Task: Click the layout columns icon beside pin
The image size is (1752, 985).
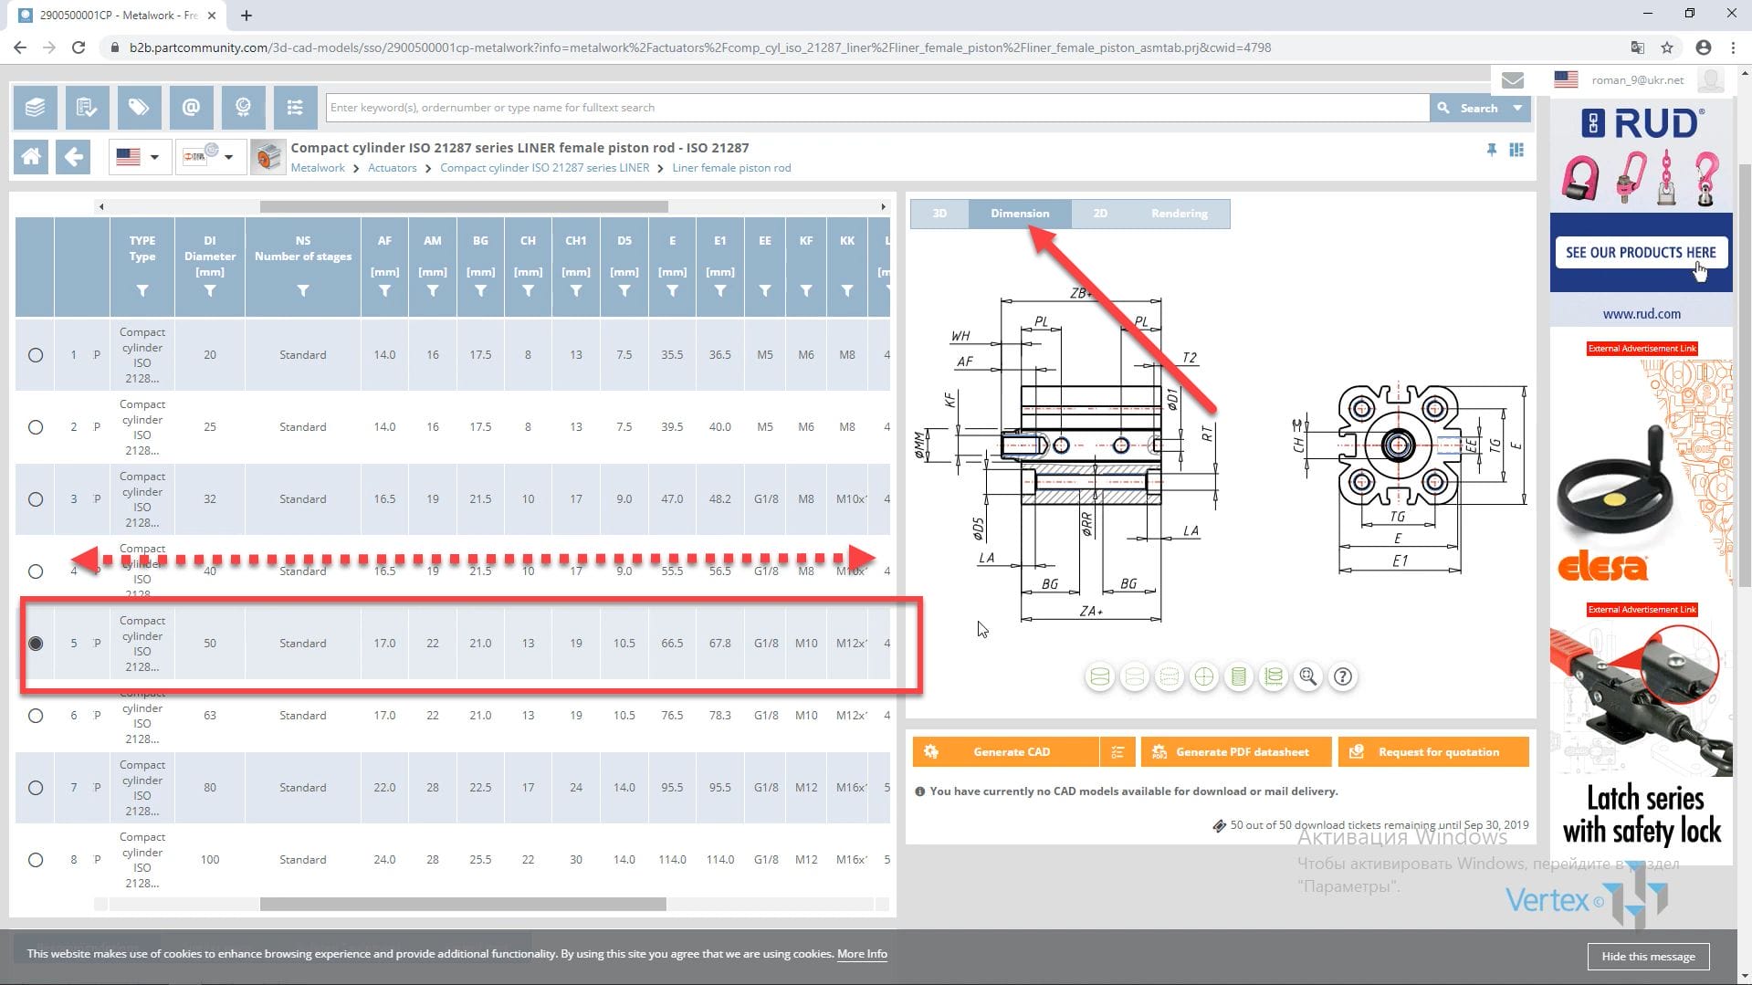Action: pyautogui.click(x=1516, y=150)
